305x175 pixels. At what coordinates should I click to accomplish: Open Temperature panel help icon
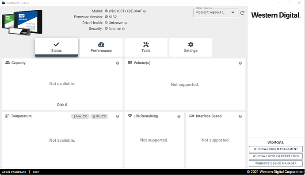point(118,117)
